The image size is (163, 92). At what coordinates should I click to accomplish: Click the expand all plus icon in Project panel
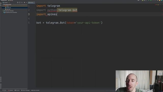[22, 2]
